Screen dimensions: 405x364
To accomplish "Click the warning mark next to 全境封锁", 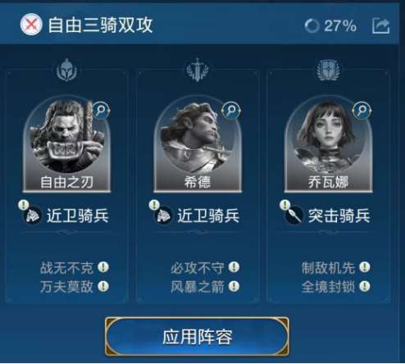I will tap(365, 286).
